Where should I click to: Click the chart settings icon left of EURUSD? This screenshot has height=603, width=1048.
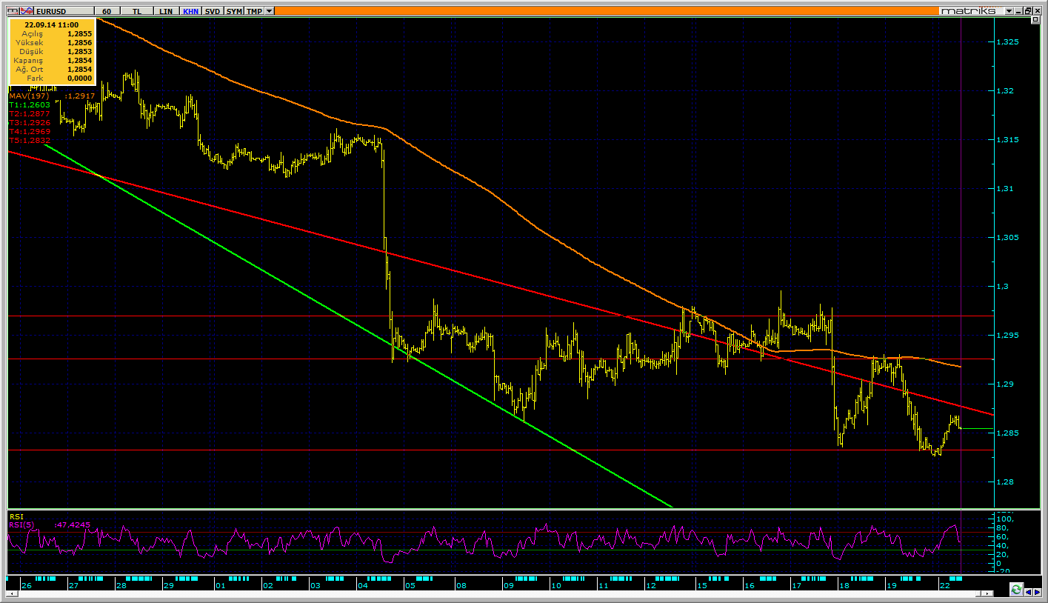(x=13, y=11)
